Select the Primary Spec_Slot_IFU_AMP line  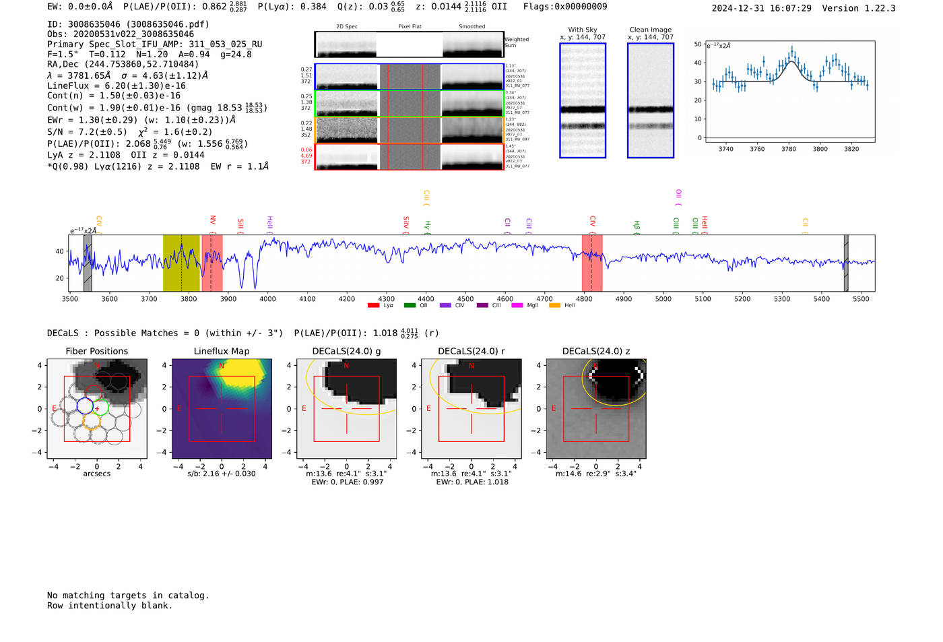[x=155, y=44]
